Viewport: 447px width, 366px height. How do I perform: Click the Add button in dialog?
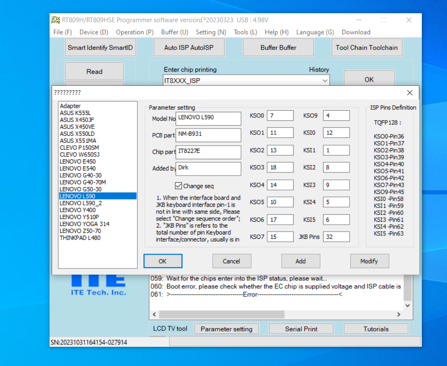[300, 261]
